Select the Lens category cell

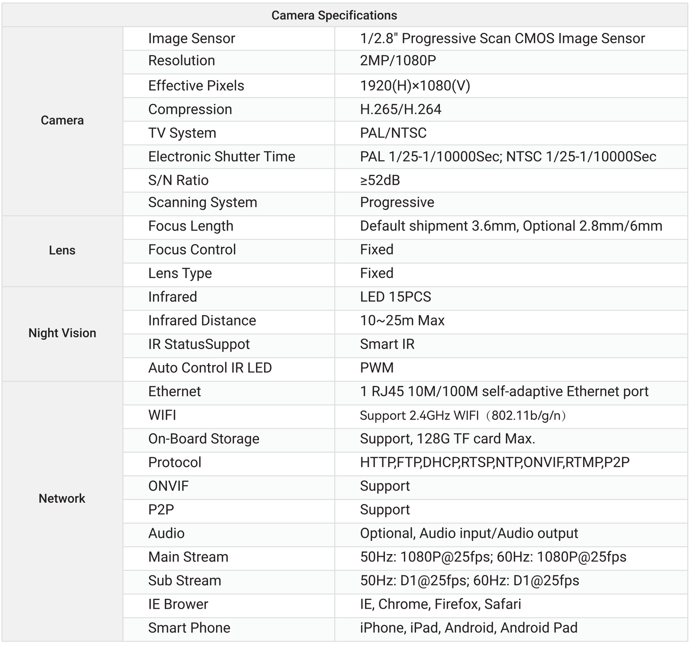point(62,250)
